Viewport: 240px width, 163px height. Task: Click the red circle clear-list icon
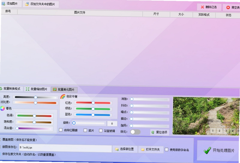pyautogui.click(x=228, y=7)
